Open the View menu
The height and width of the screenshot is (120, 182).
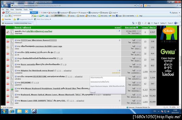[12, 9]
